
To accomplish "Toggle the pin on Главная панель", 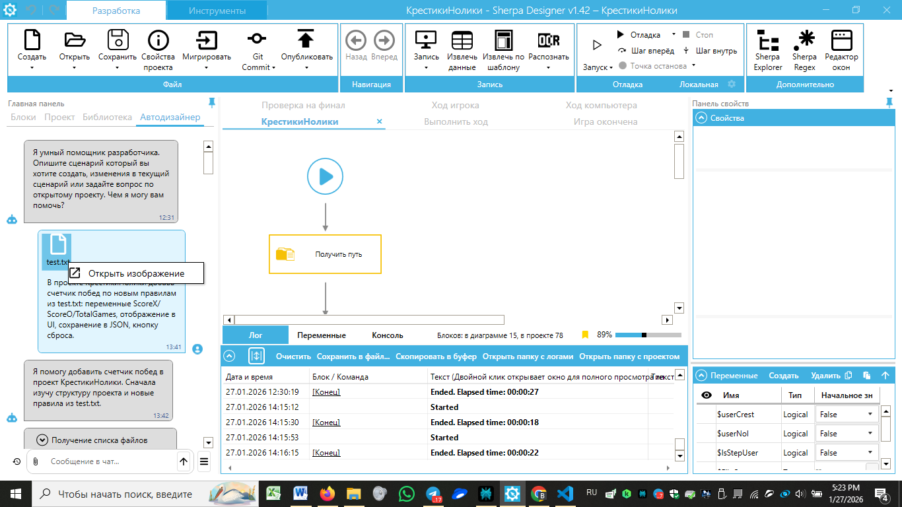I will 211,102.
